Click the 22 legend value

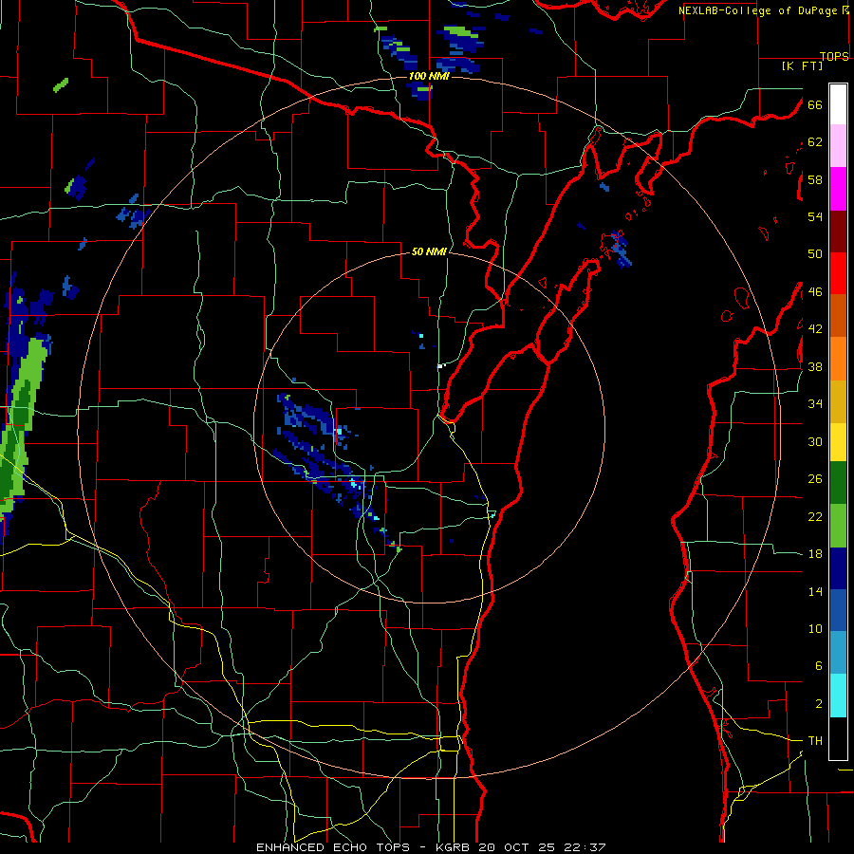click(815, 517)
